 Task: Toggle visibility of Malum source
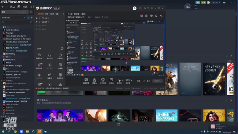tap(37, 26)
